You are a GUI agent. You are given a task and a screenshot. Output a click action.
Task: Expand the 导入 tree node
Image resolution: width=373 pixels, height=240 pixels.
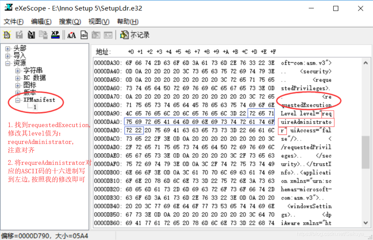pyautogui.click(x=8, y=56)
